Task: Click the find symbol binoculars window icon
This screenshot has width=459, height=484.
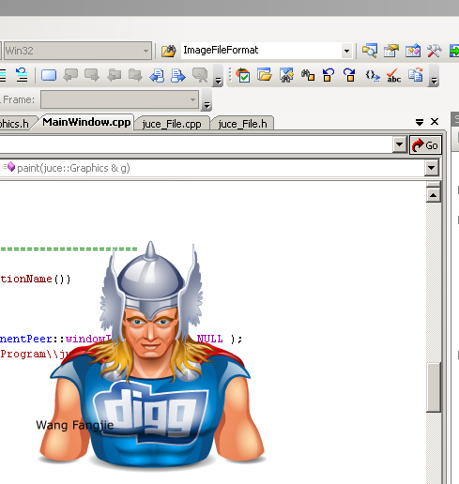Action: pyautogui.click(x=286, y=75)
